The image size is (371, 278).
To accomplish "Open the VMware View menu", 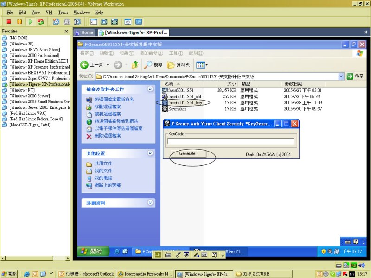I will (x=36, y=13).
